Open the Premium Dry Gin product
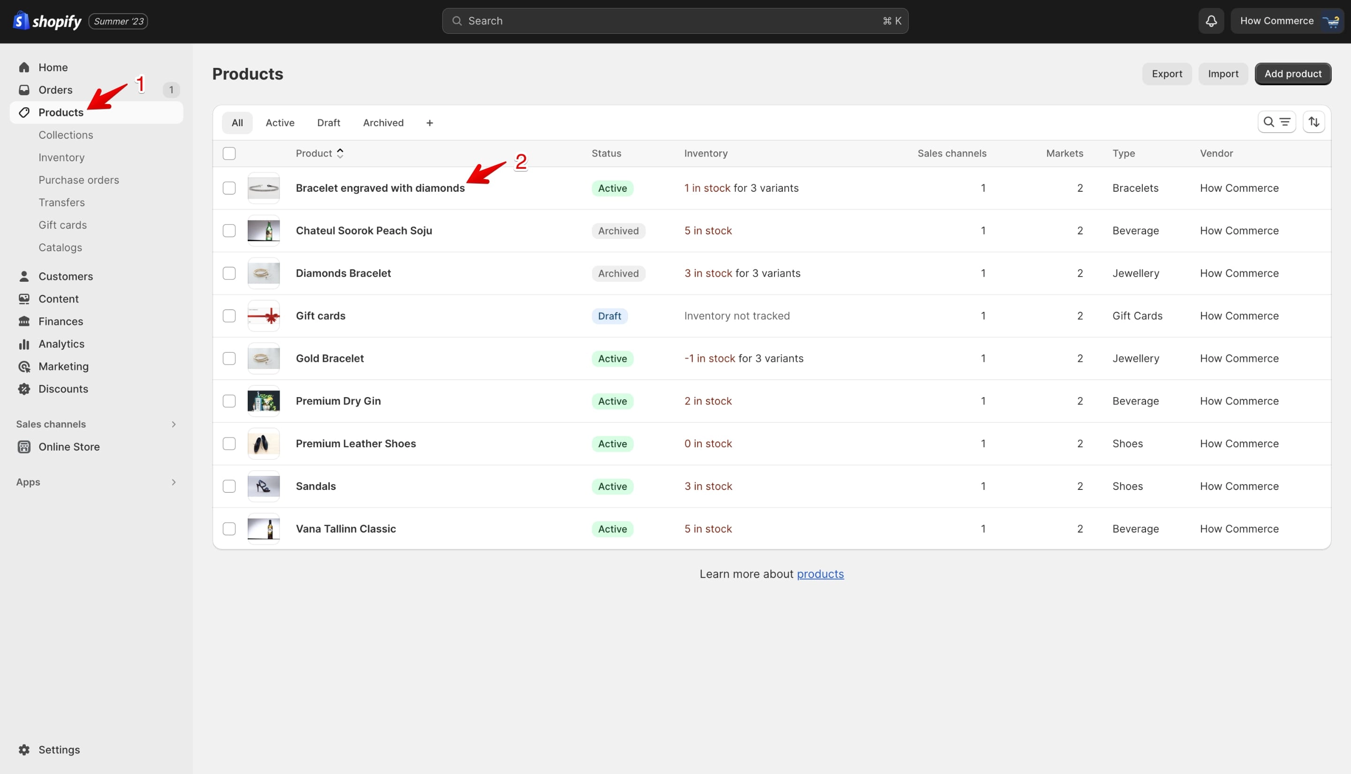Screen dimensions: 1351x774 point(338,401)
